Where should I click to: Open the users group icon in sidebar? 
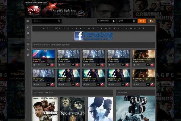(x=28, y=54)
